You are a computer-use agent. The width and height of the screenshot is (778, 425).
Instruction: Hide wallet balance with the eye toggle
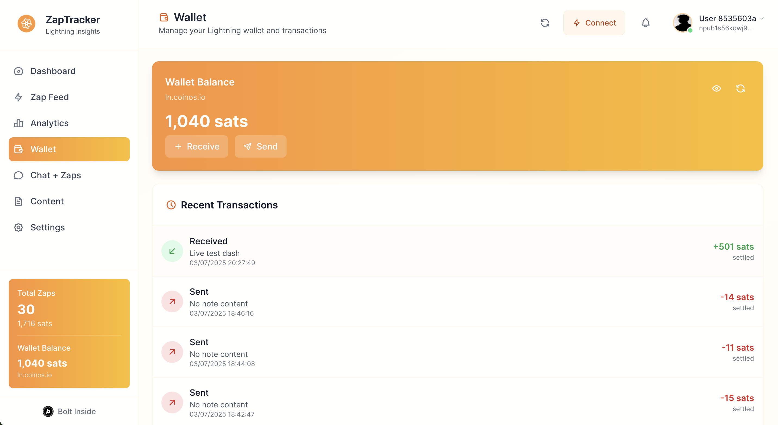(716, 88)
